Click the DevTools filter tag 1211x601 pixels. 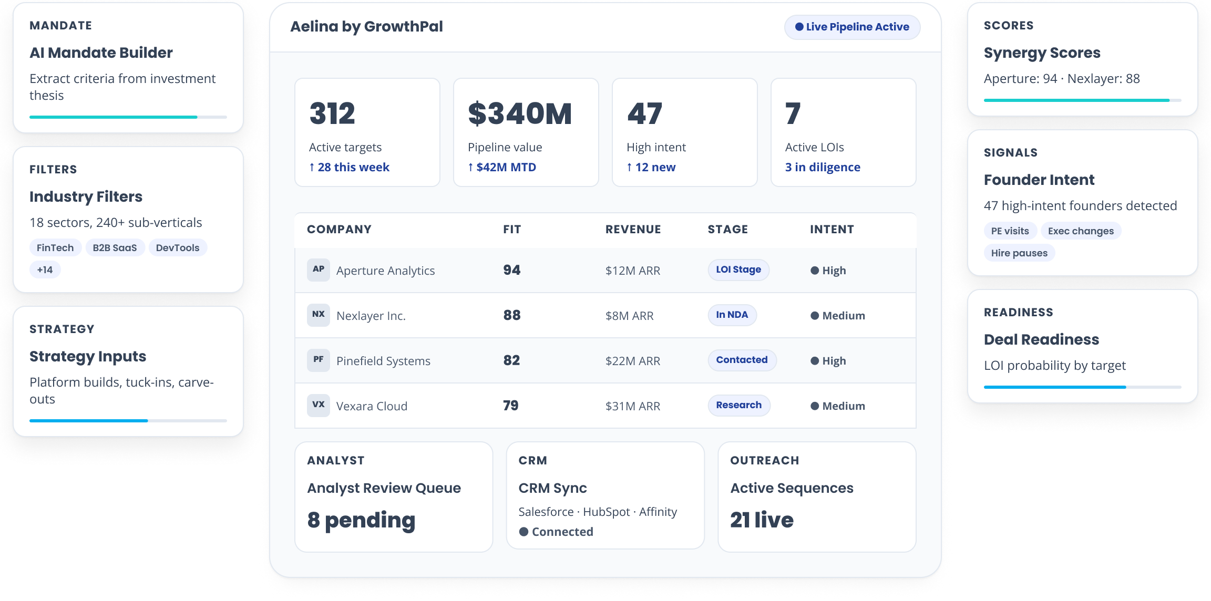[178, 247]
